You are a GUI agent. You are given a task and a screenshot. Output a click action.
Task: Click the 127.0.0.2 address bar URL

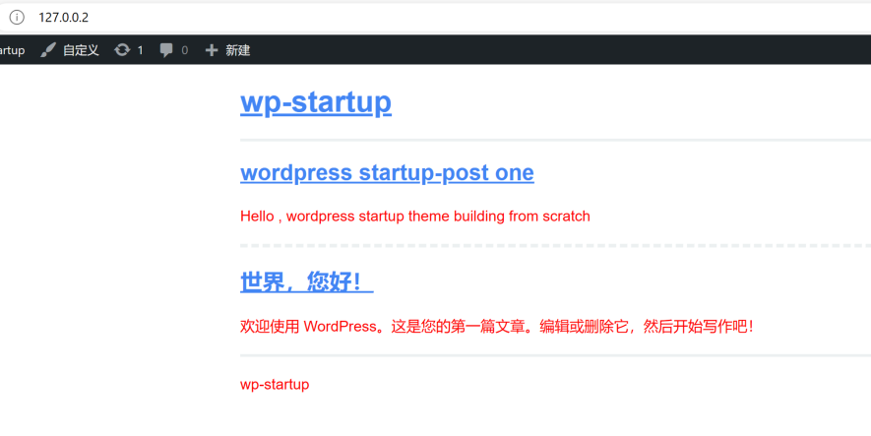click(x=63, y=17)
